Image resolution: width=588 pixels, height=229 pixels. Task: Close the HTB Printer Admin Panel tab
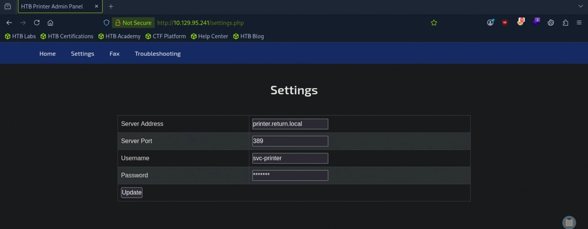tap(96, 6)
